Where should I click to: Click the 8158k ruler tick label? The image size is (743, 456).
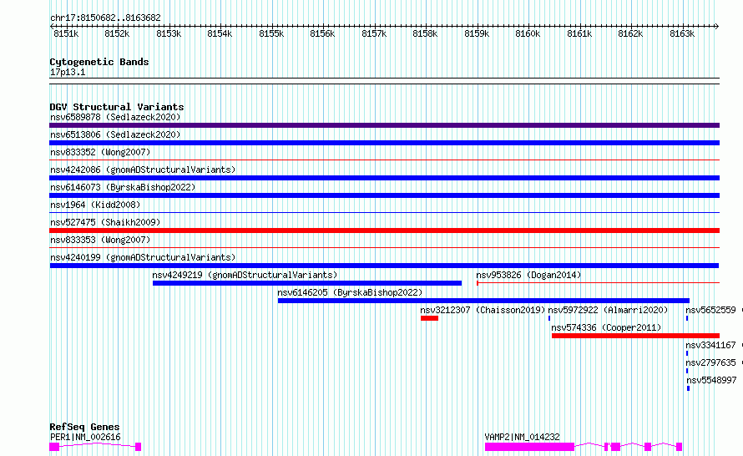coord(425,33)
